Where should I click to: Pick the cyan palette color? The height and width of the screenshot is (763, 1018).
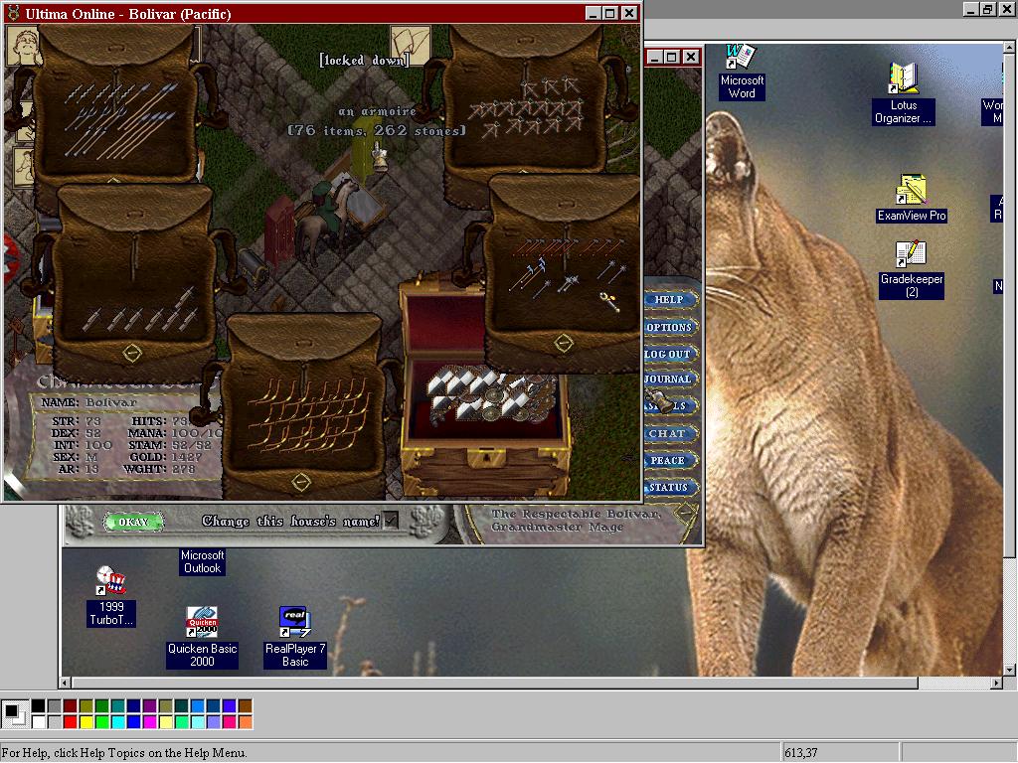[x=117, y=721]
